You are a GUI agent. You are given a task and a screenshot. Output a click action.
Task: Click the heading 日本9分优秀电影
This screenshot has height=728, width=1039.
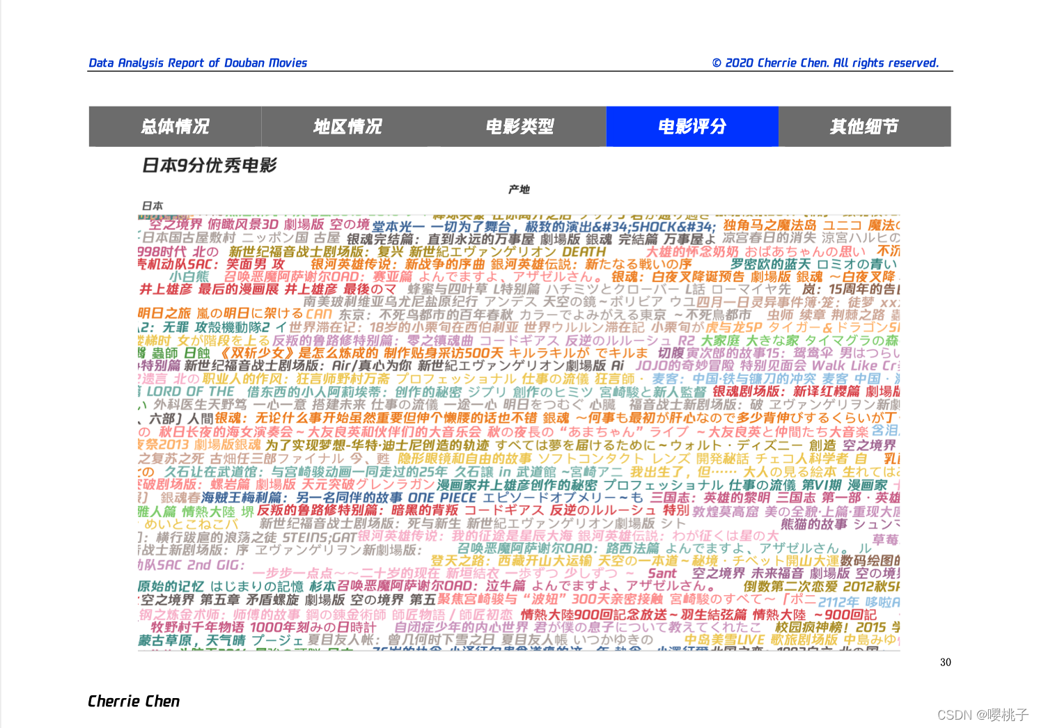pyautogui.click(x=210, y=165)
